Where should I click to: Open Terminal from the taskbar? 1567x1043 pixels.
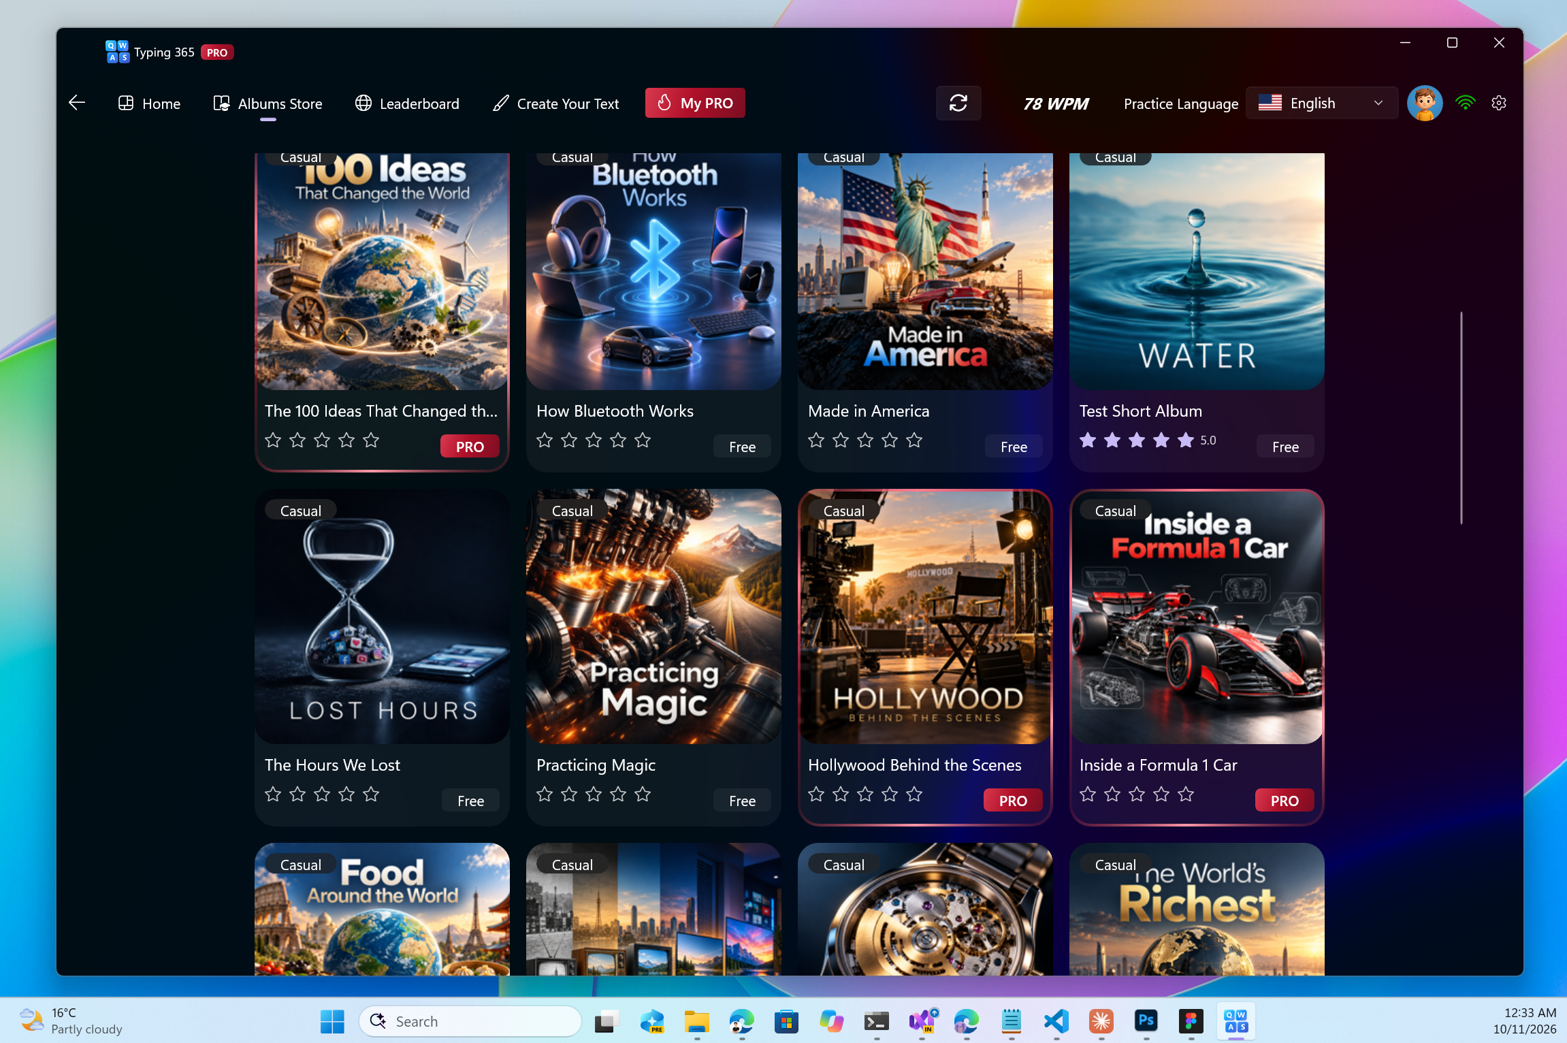[x=876, y=1021]
